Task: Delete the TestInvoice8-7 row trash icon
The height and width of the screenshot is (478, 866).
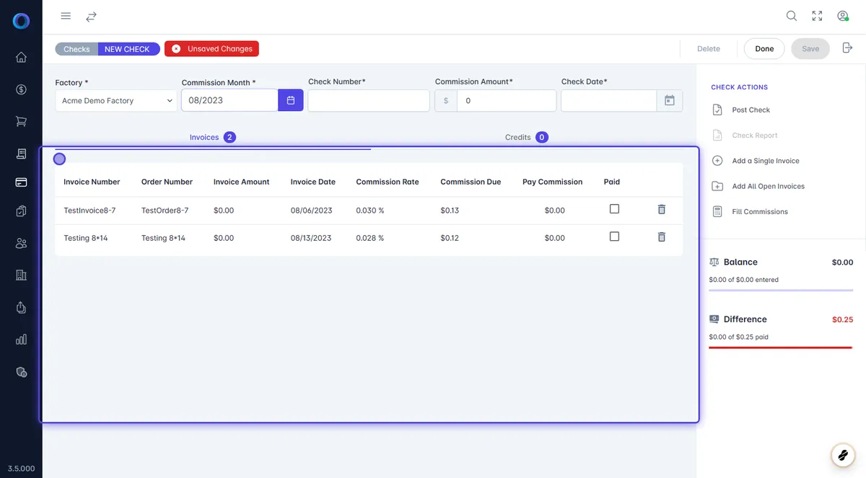Action: [x=661, y=209]
